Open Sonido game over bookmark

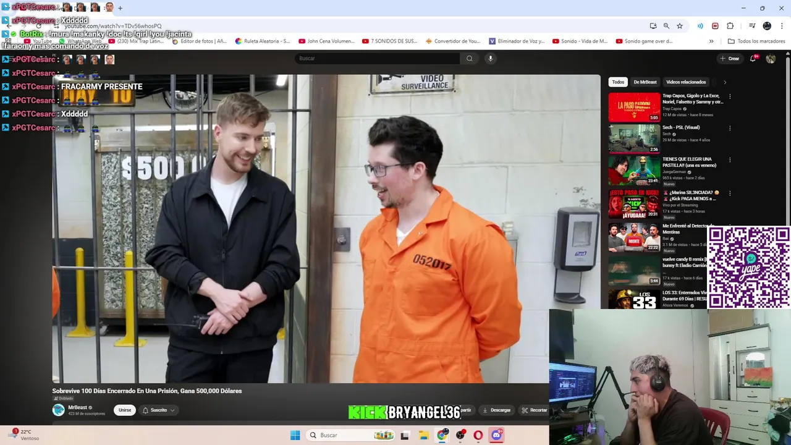[x=644, y=41]
